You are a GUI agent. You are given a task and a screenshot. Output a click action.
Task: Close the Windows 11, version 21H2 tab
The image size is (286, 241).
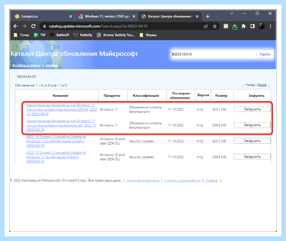(134, 17)
